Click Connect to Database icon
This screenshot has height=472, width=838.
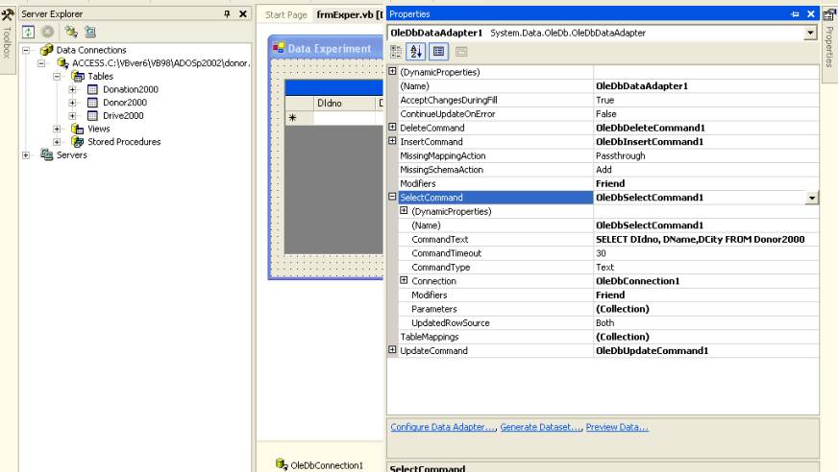(70, 32)
